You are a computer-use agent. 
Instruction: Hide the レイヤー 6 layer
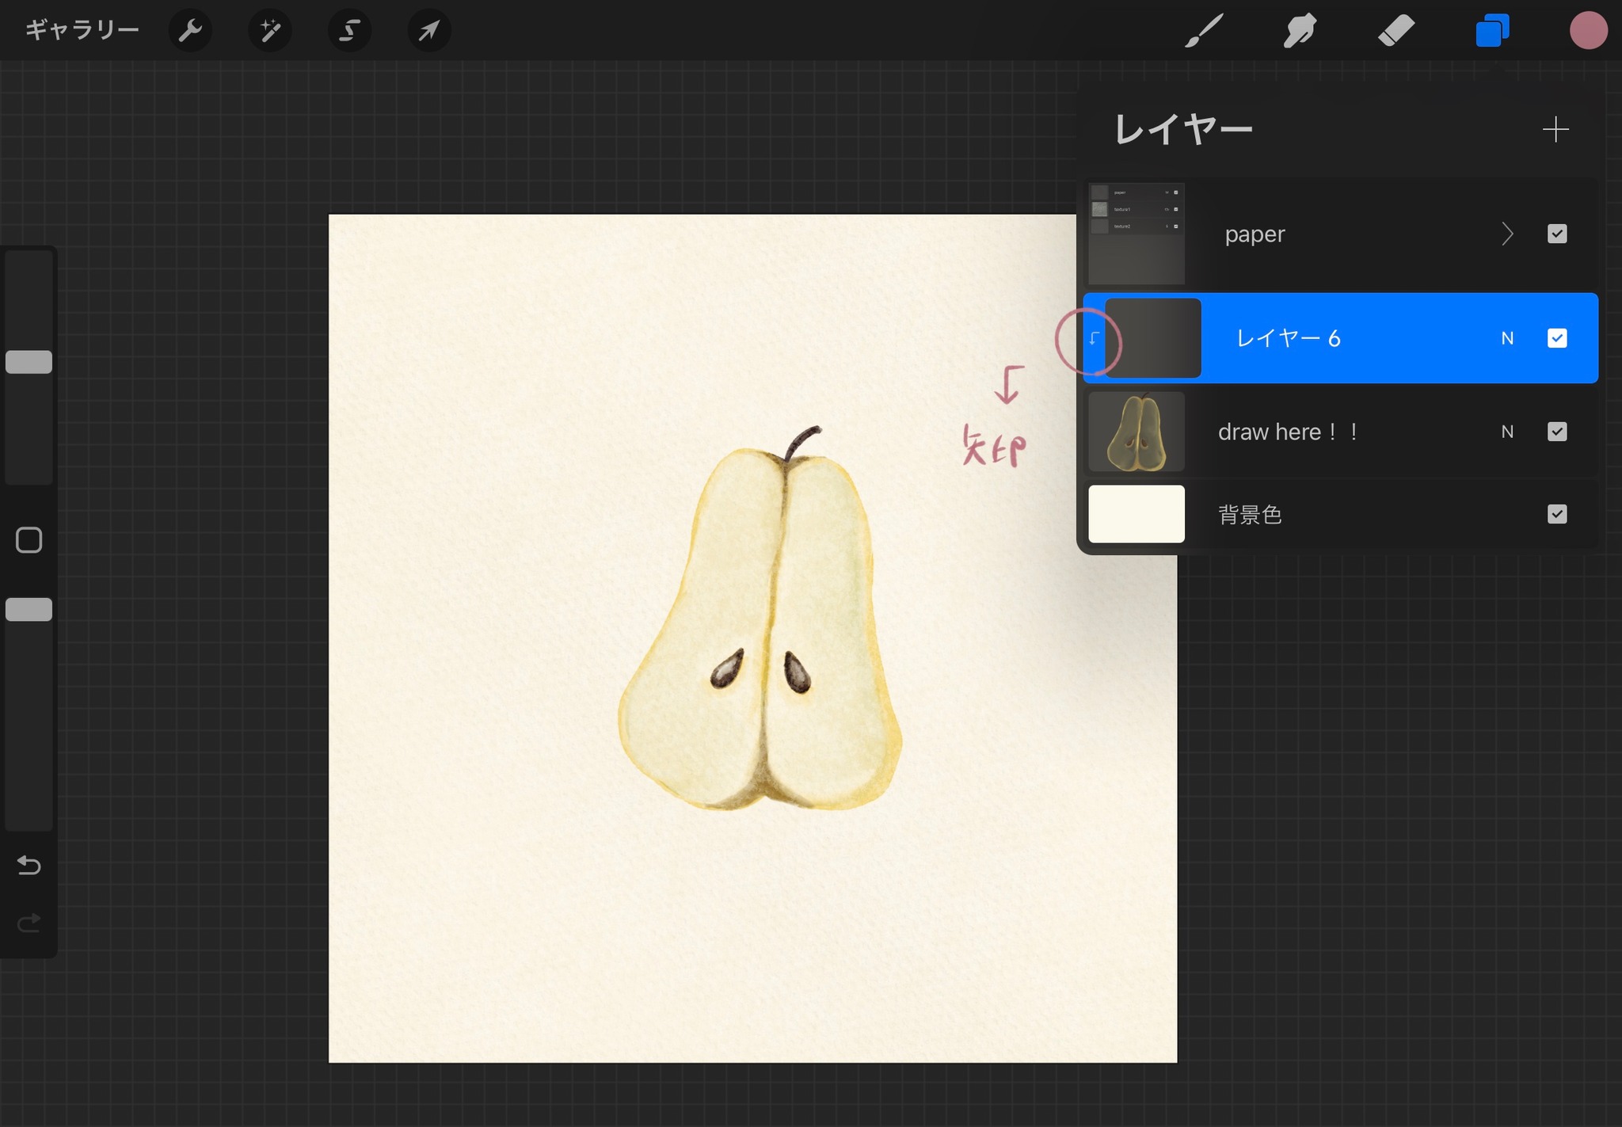coord(1556,338)
